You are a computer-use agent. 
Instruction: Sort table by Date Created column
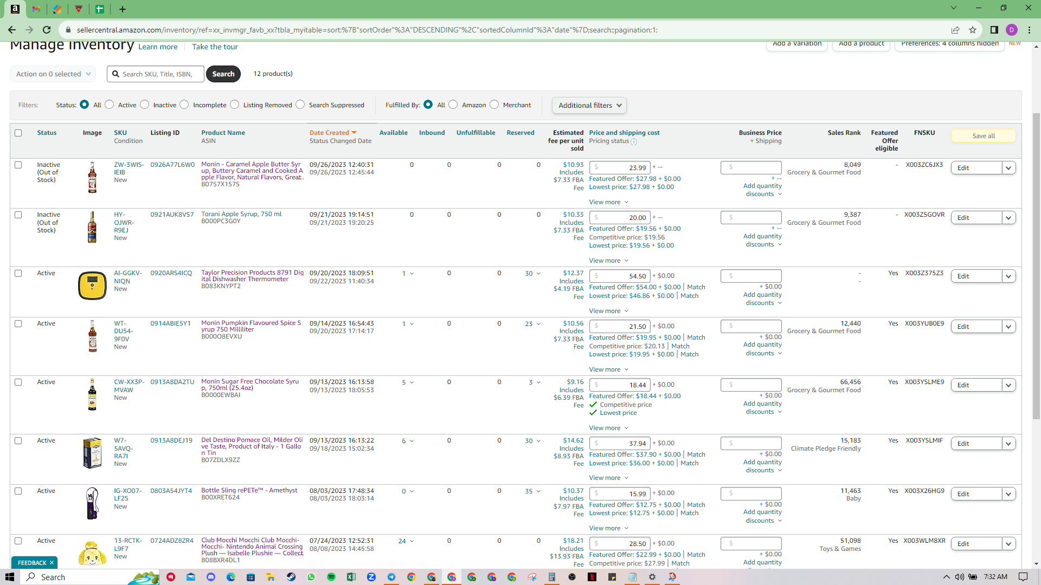pyautogui.click(x=332, y=133)
